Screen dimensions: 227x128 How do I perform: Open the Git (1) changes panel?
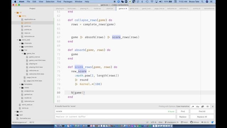pos(205,122)
